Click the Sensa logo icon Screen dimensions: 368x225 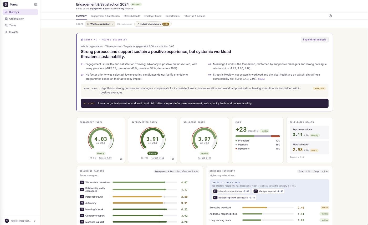pyautogui.click(x=6, y=4)
